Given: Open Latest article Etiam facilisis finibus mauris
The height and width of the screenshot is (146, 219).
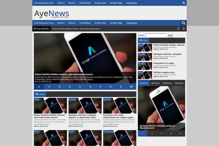Looking at the screenshot, I should (x=49, y=116).
